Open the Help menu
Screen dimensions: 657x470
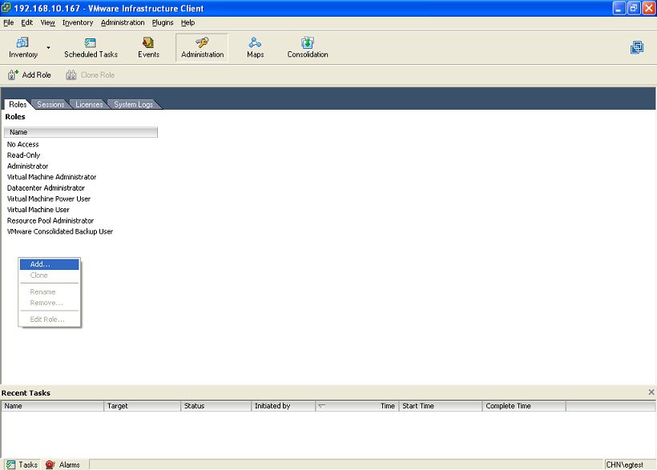(187, 22)
